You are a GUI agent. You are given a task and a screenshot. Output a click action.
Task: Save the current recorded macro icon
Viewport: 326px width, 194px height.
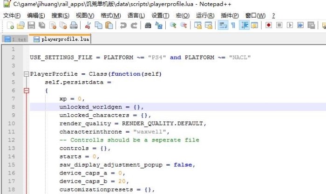311,25
